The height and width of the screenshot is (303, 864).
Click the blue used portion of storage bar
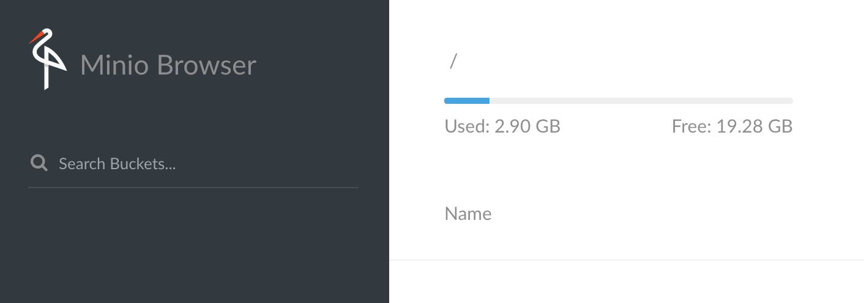point(466,101)
